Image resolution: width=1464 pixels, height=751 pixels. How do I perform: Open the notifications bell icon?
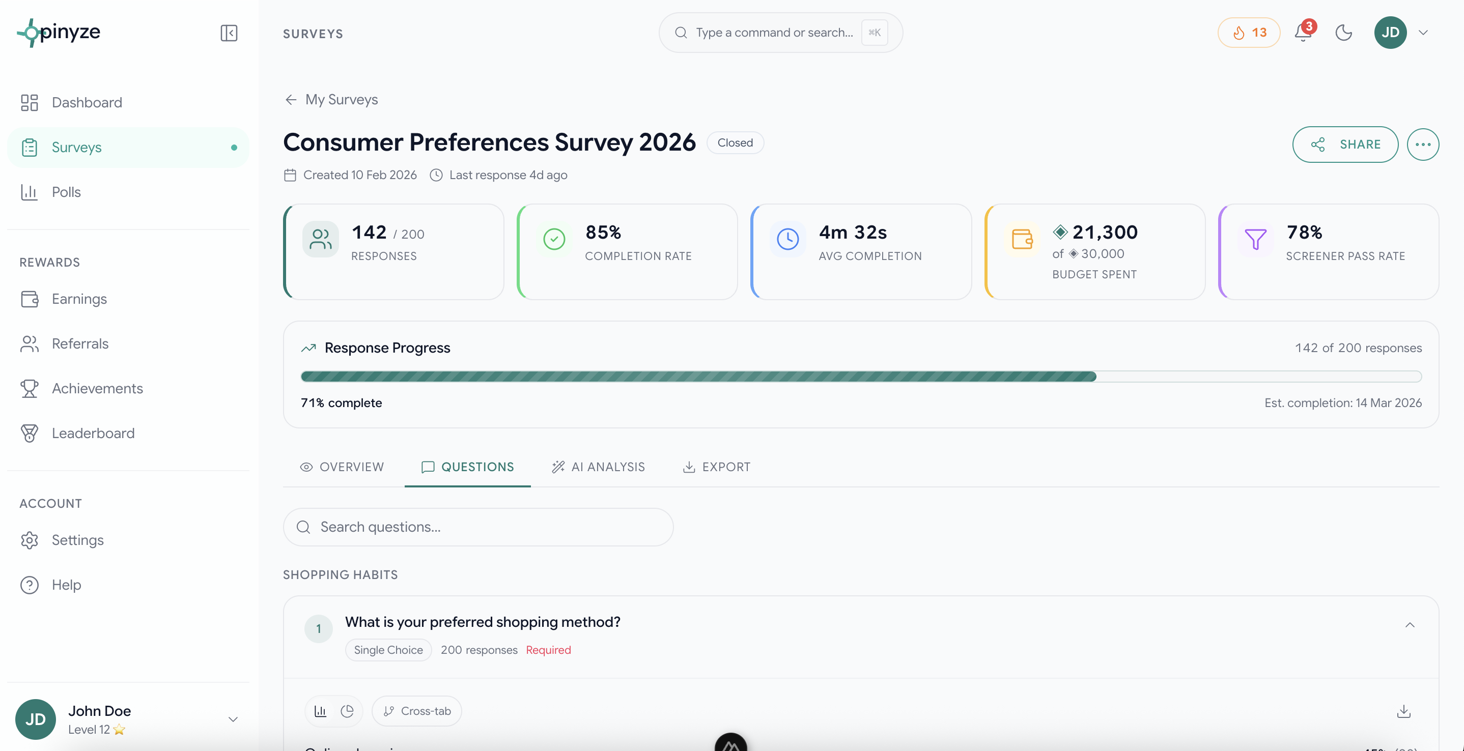pyautogui.click(x=1303, y=33)
